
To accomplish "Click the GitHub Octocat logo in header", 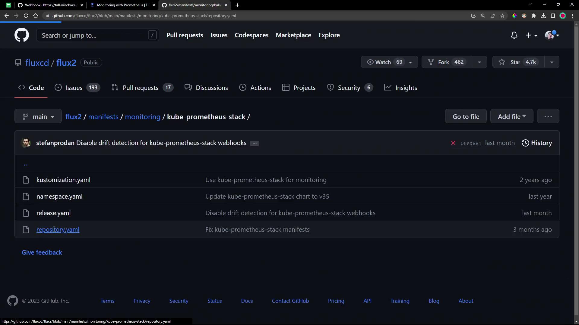I will (21, 35).
